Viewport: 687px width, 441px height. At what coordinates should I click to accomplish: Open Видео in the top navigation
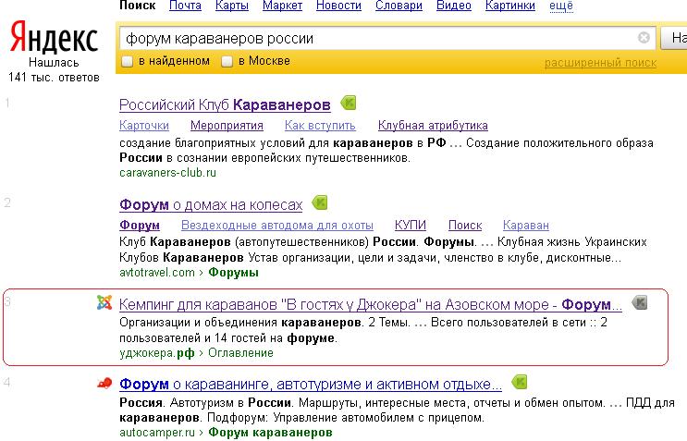(x=454, y=6)
